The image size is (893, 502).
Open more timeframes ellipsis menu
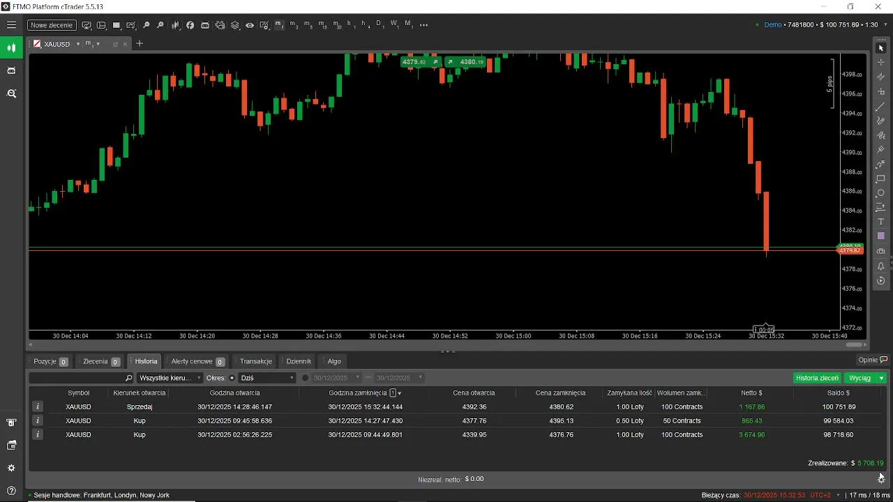(423, 25)
